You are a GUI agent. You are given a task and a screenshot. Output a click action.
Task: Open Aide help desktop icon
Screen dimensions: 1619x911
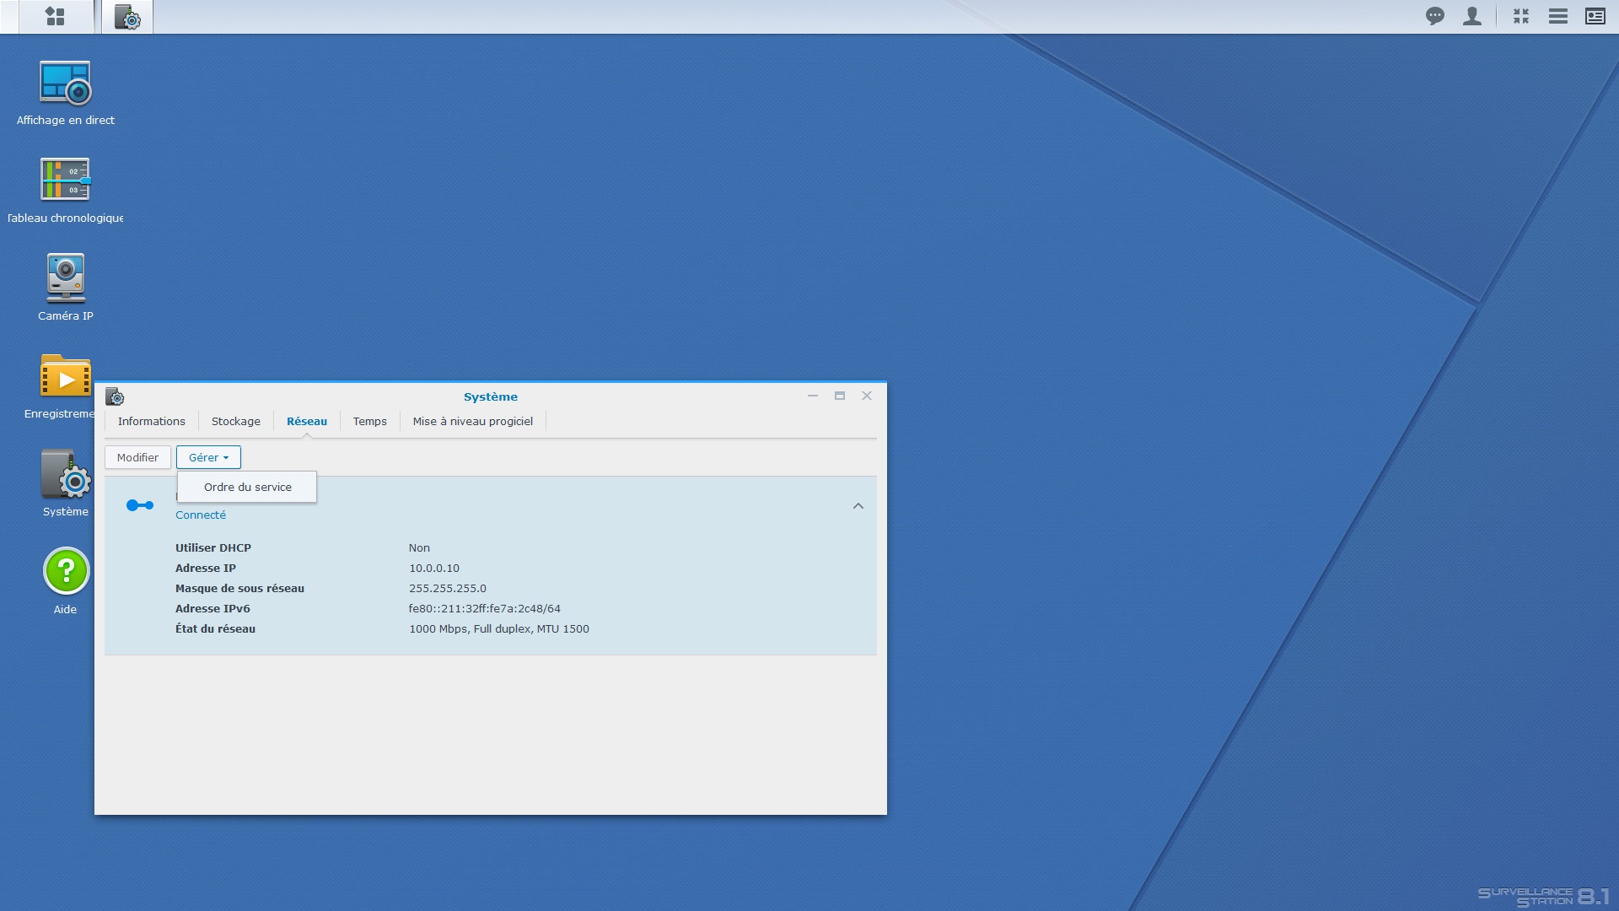(66, 581)
